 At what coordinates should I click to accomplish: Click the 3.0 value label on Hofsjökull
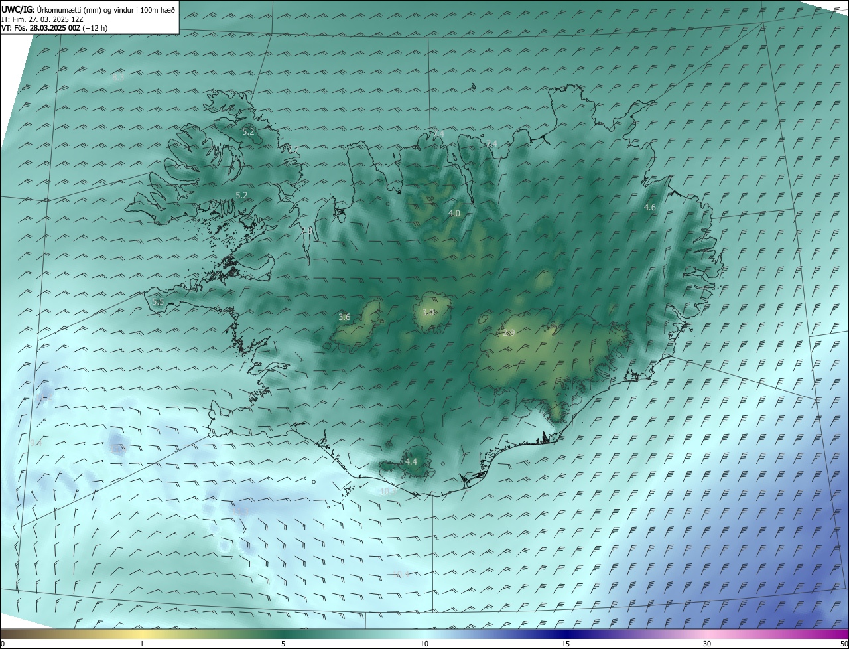428,312
